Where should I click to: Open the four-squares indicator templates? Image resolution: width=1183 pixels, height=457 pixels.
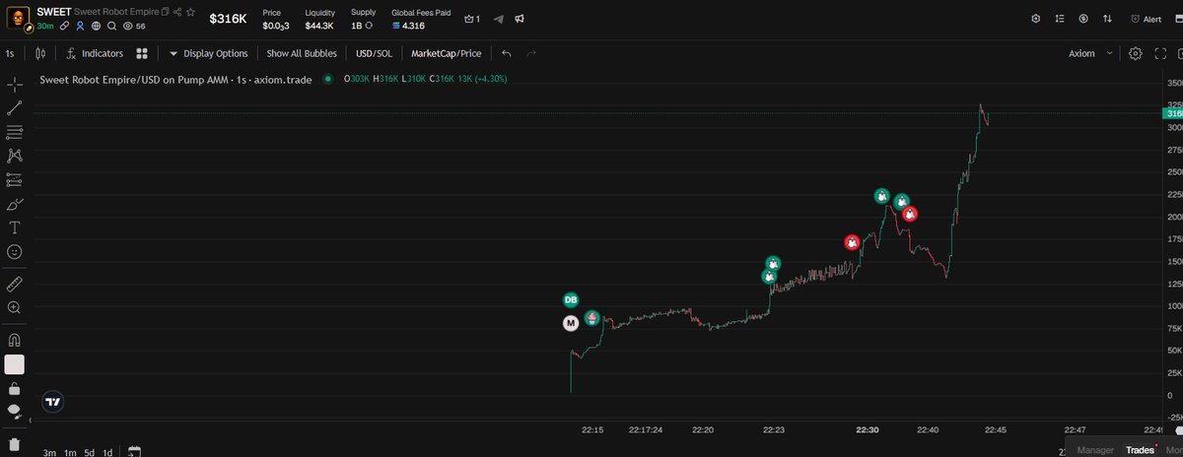click(142, 53)
